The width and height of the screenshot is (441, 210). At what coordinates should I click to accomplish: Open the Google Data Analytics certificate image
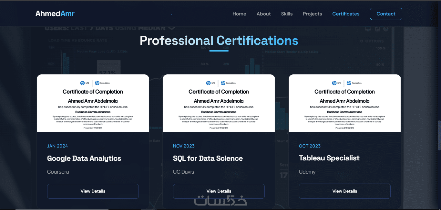click(x=93, y=103)
